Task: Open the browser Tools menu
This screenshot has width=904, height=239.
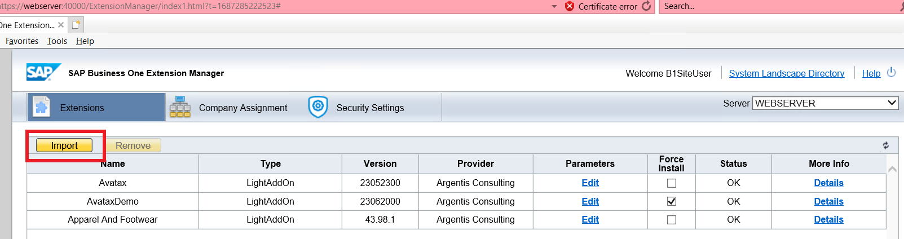Action: click(57, 41)
